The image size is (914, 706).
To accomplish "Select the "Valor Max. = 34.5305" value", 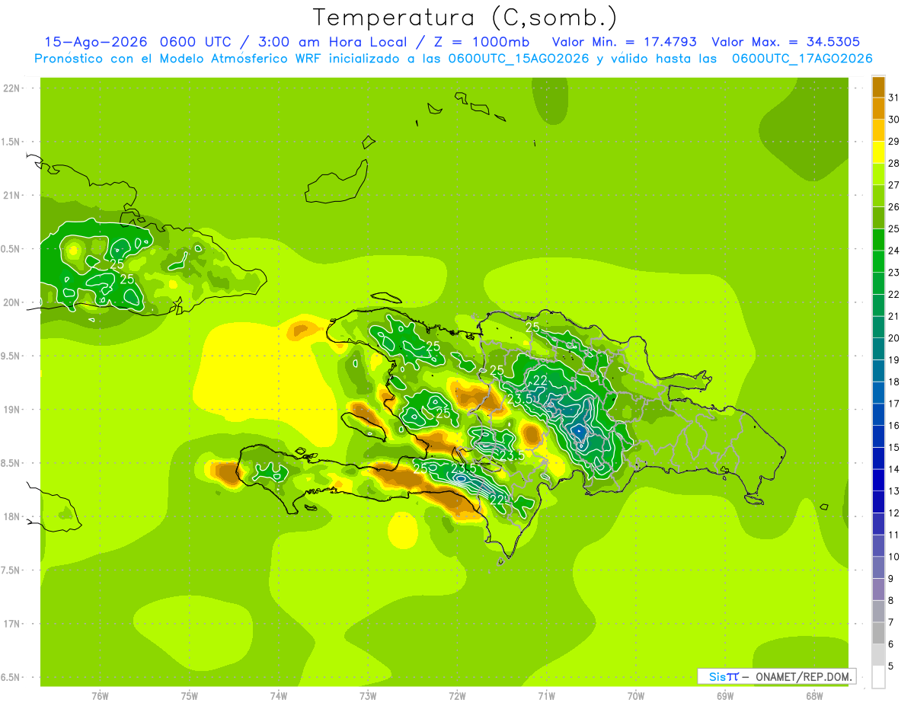I will click(x=786, y=42).
